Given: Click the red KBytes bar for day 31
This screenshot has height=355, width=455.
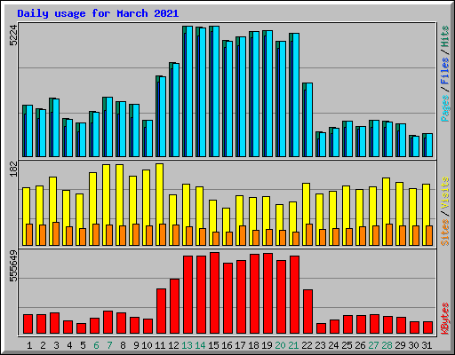Looking at the screenshot, I should pyautogui.click(x=427, y=327).
